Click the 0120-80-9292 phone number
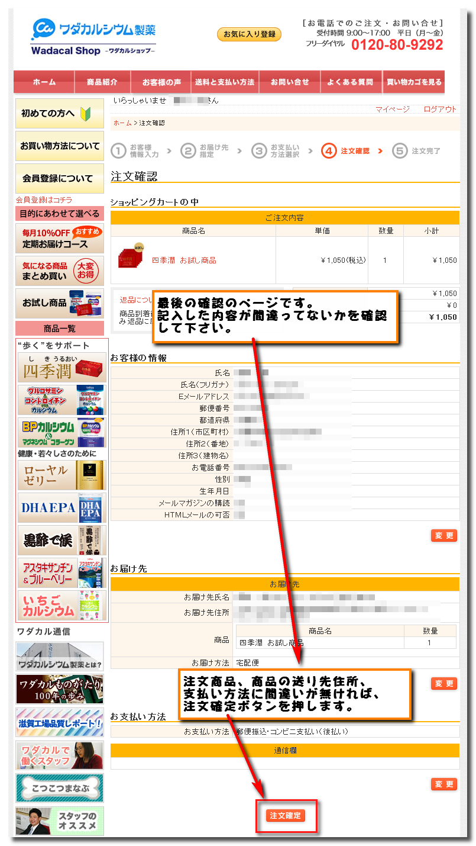Viewport: 476px width, 846px height. (x=397, y=45)
